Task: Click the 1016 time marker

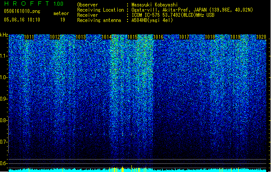Action: (x=158, y=37)
